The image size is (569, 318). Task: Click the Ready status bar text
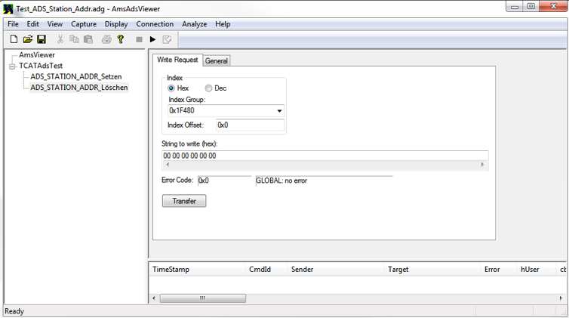point(14,311)
